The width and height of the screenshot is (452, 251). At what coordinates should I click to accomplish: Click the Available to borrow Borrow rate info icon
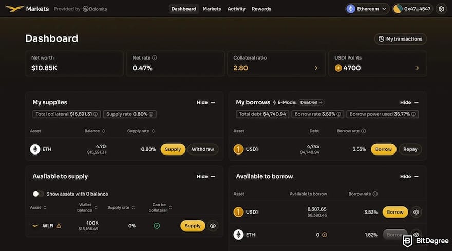[375, 194]
